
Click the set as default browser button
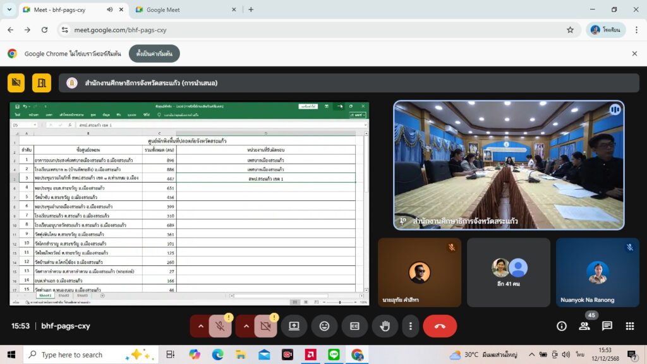[154, 54]
